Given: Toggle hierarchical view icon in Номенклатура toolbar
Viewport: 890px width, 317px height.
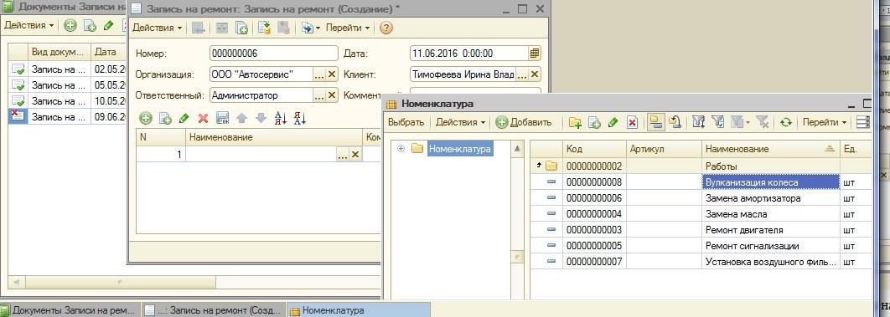Looking at the screenshot, I should tap(655, 122).
